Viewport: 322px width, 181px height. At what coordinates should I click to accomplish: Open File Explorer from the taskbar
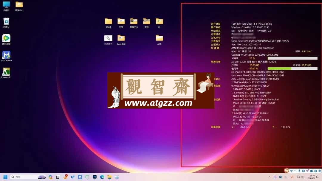click(x=109, y=177)
